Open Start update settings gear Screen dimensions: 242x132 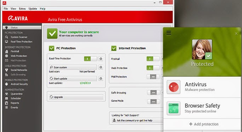point(101,79)
